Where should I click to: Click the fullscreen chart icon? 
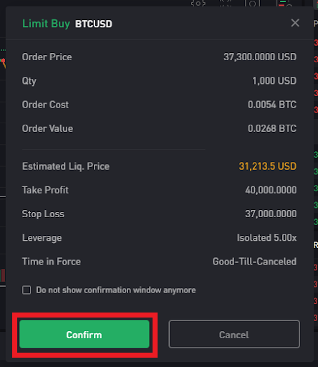pos(226,4)
